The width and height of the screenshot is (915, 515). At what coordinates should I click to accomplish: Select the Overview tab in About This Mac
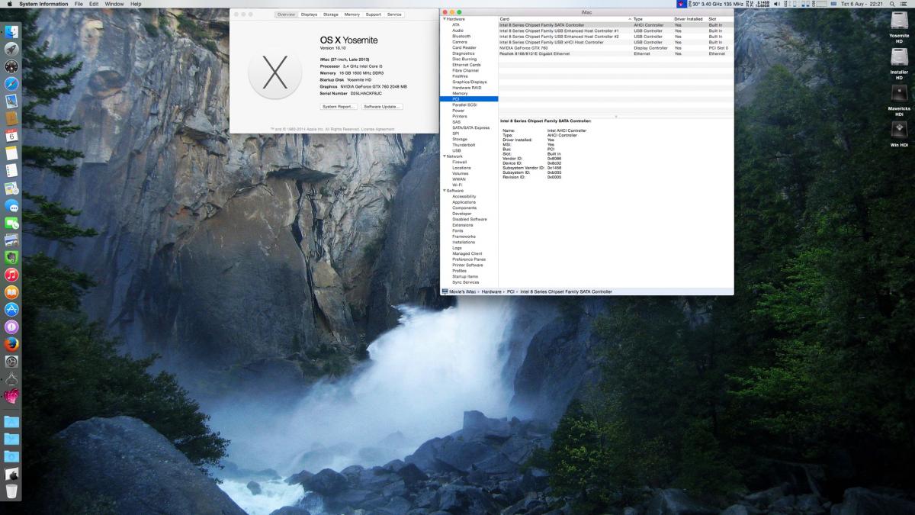point(286,14)
